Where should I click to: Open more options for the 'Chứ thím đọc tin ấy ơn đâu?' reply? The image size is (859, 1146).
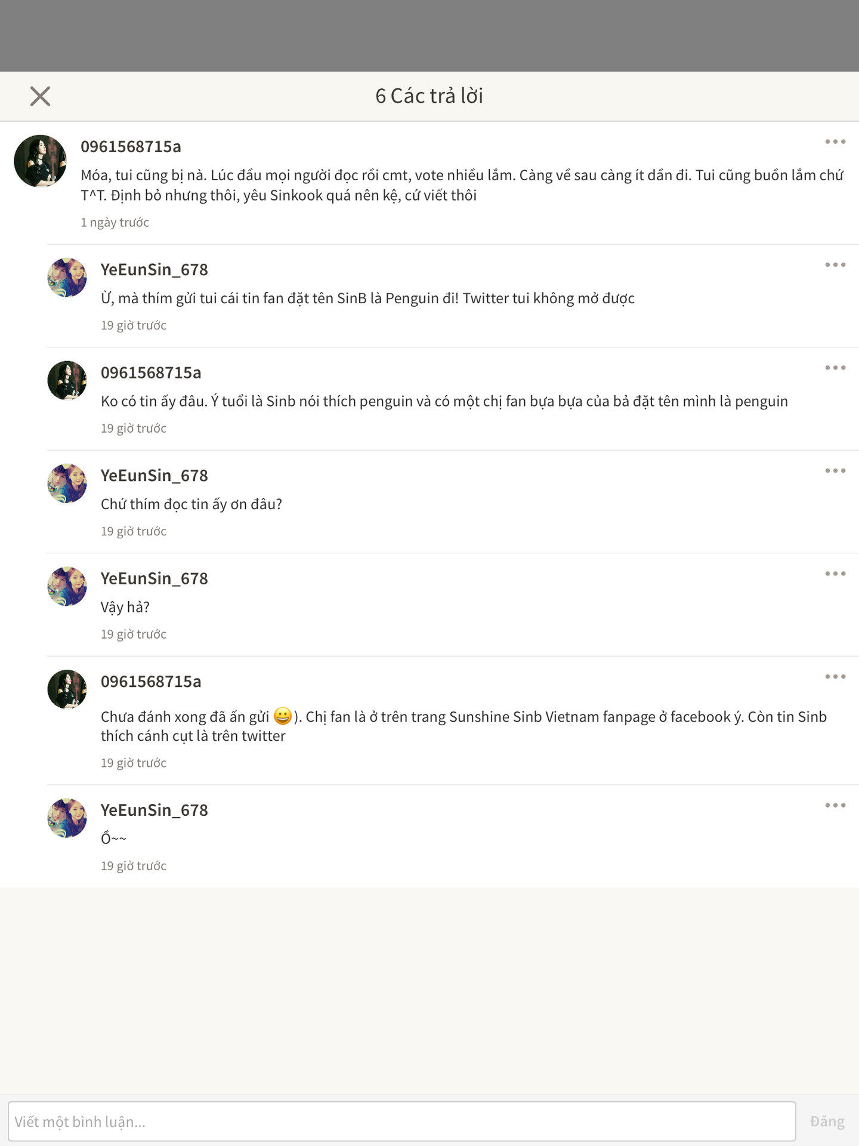835,471
